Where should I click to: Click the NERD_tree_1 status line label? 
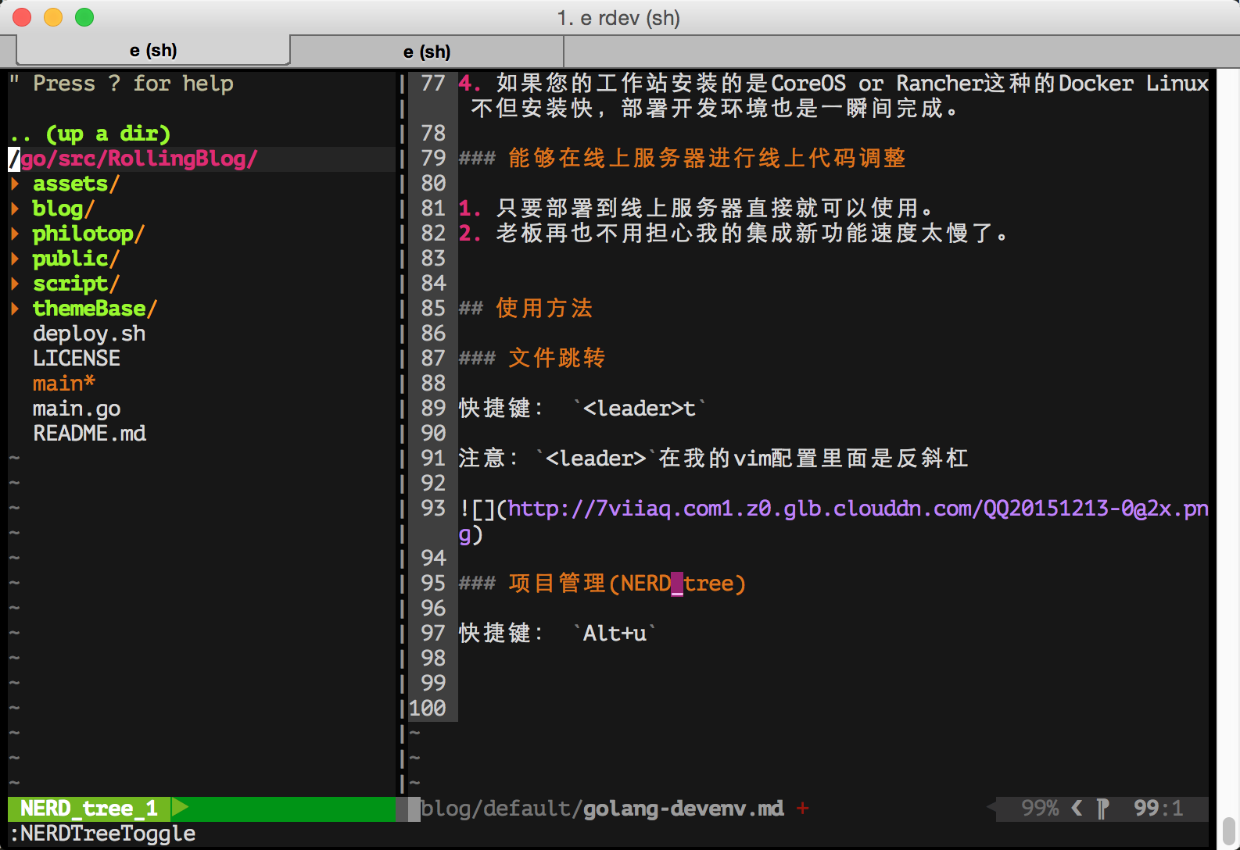click(89, 809)
